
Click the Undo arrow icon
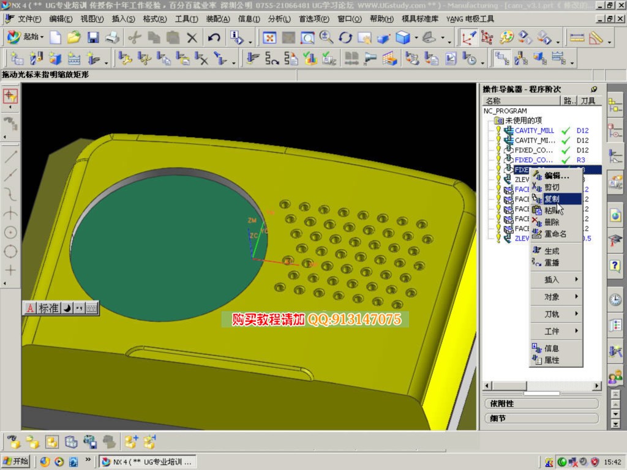[x=214, y=38]
